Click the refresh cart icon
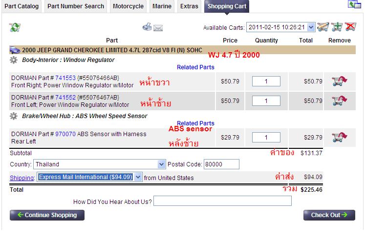Image resolution: width=365 pixels, height=242 pixels. click(x=15, y=27)
